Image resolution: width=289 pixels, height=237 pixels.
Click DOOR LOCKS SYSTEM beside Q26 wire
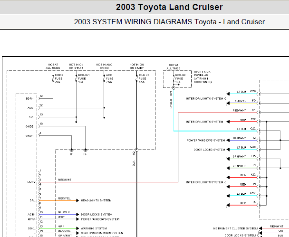click(x=209, y=150)
